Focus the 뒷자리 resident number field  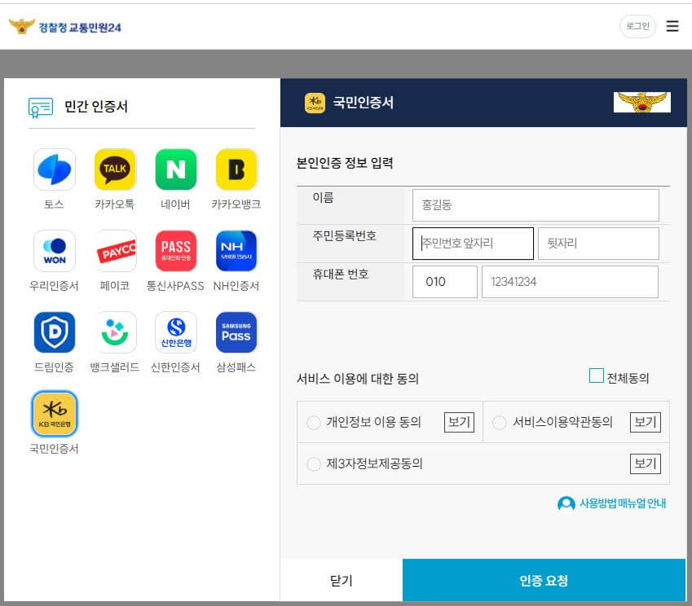click(x=598, y=244)
